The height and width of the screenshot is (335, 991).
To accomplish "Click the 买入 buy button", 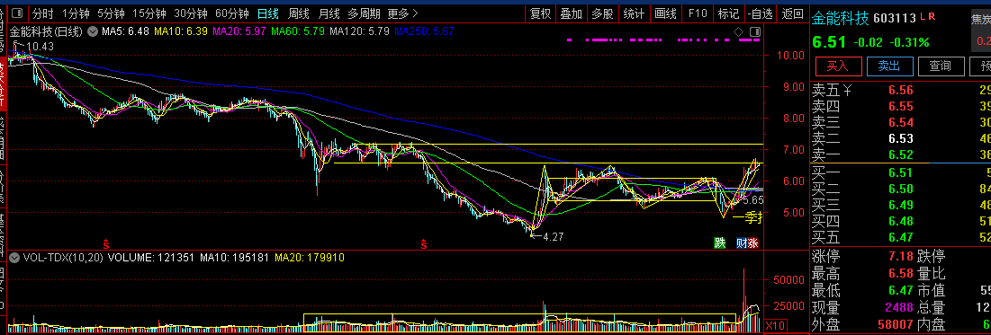I will coord(837,66).
